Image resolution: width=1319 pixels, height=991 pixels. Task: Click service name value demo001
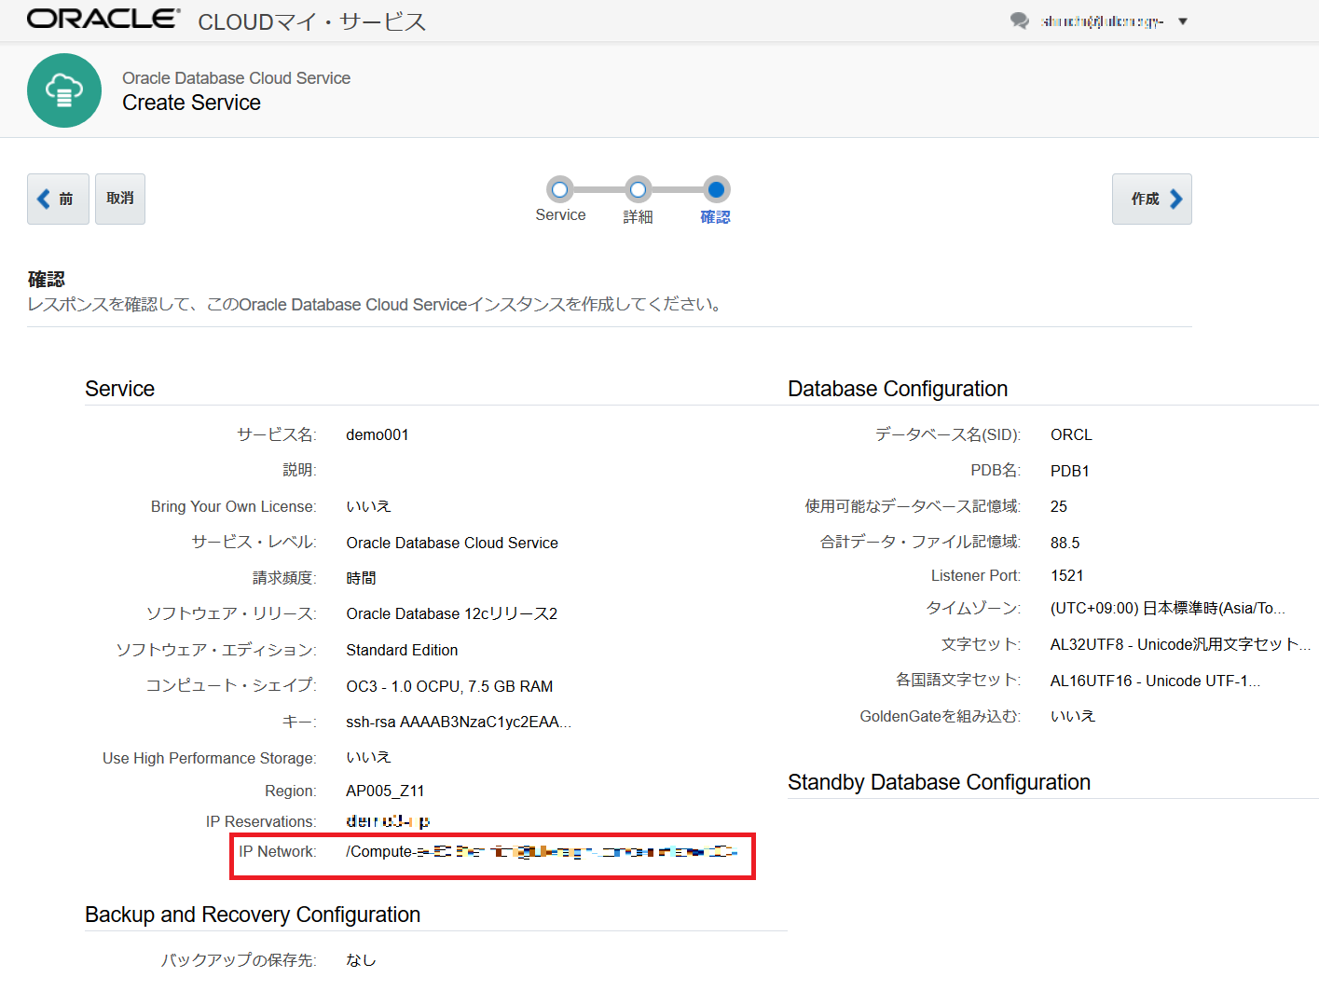[x=378, y=434]
